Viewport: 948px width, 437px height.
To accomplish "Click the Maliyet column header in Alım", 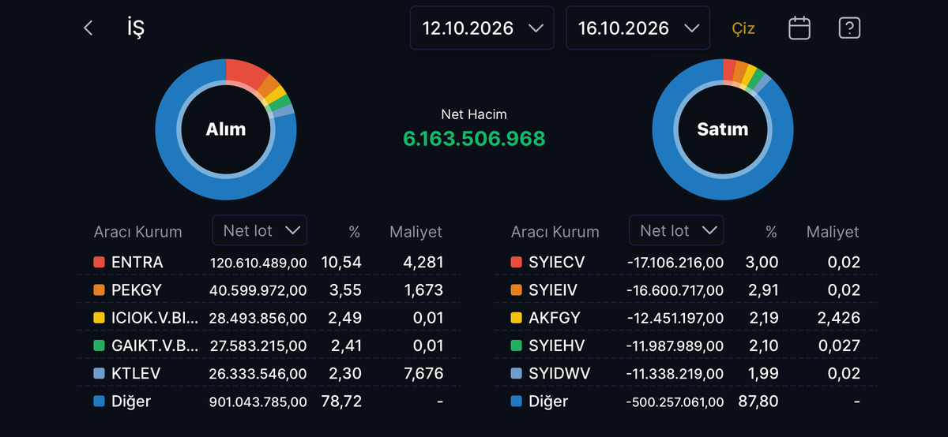I will 416,232.
